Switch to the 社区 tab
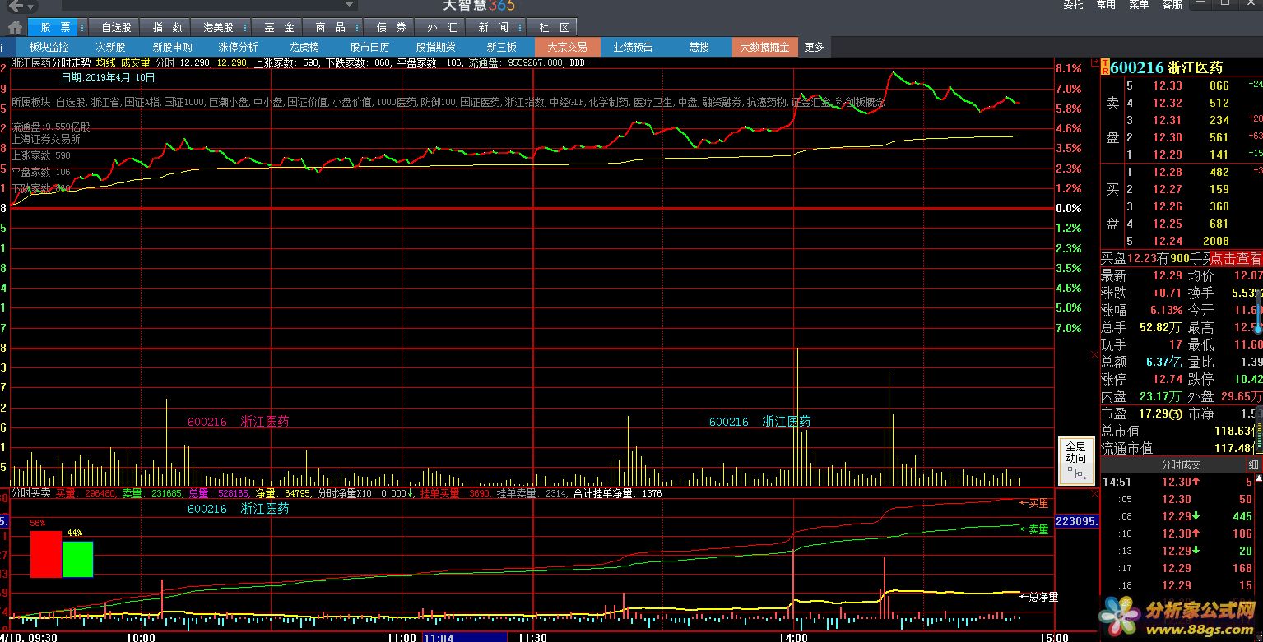 point(554,27)
